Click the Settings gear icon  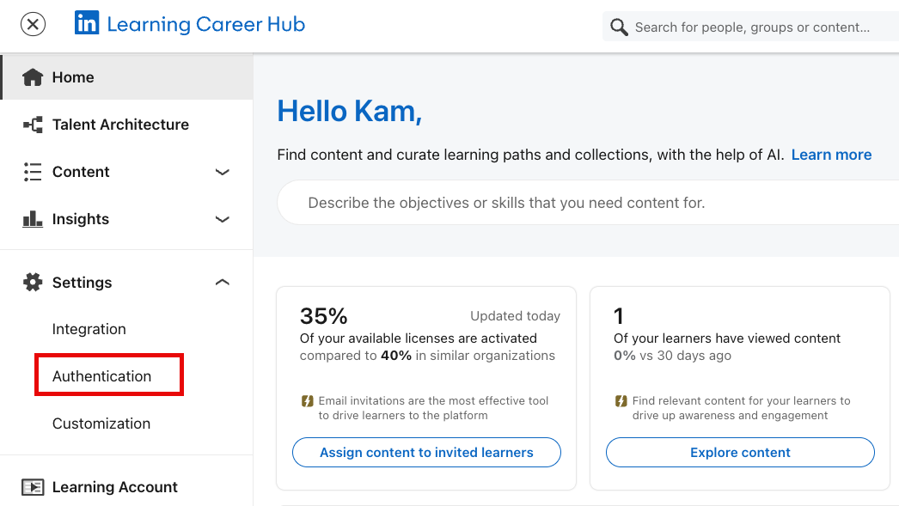(33, 282)
